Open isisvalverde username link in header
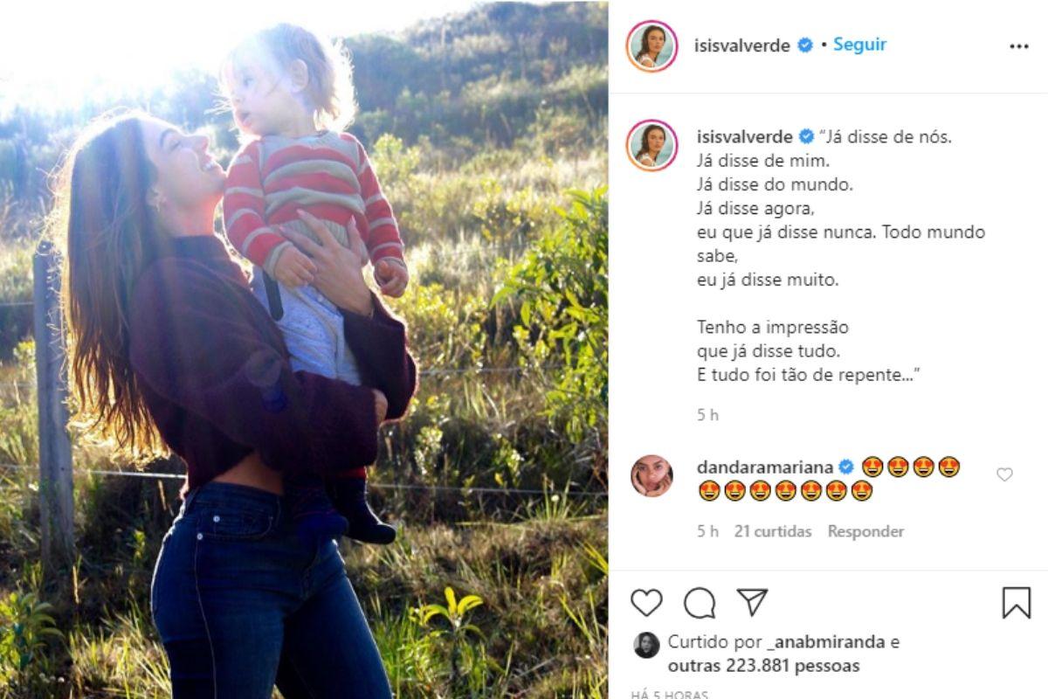The height and width of the screenshot is (699, 1048). [x=742, y=45]
